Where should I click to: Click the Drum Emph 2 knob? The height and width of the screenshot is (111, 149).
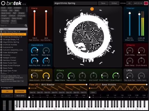[116, 76]
